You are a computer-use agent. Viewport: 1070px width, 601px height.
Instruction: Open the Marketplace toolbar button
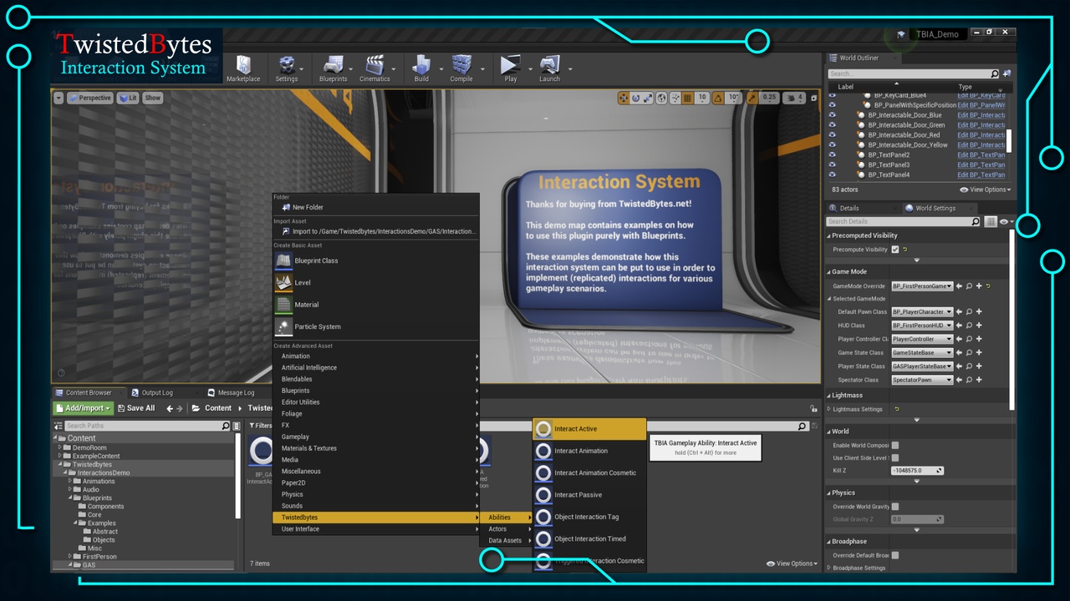tap(243, 68)
